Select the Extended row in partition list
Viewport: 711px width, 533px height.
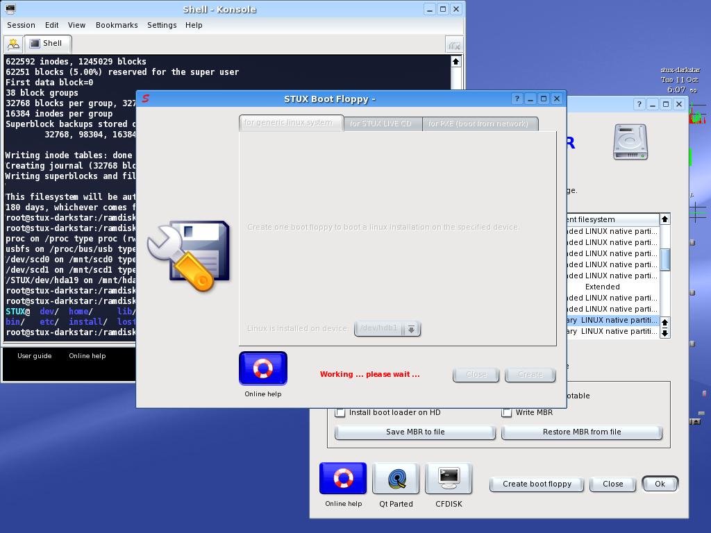coord(612,287)
